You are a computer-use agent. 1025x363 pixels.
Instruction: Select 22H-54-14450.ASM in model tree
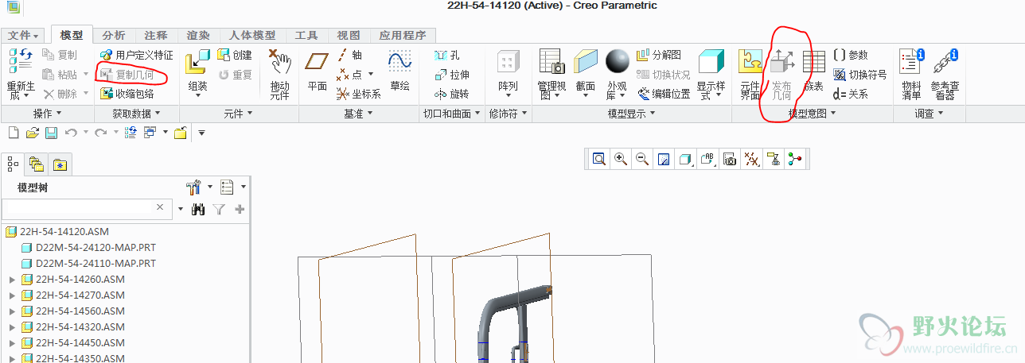pos(72,342)
